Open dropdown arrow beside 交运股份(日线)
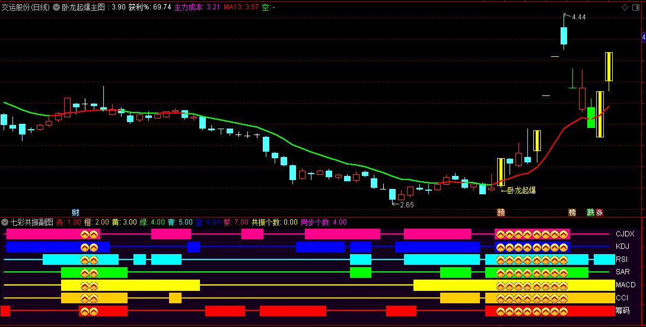The width and height of the screenshot is (646, 327). tap(56, 7)
